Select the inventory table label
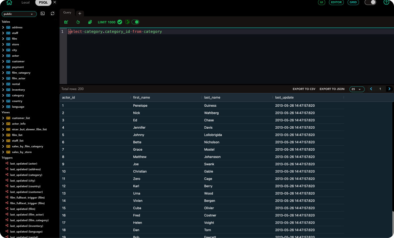 (x=18, y=90)
